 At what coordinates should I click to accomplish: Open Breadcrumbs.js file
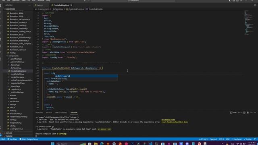click(16, 114)
